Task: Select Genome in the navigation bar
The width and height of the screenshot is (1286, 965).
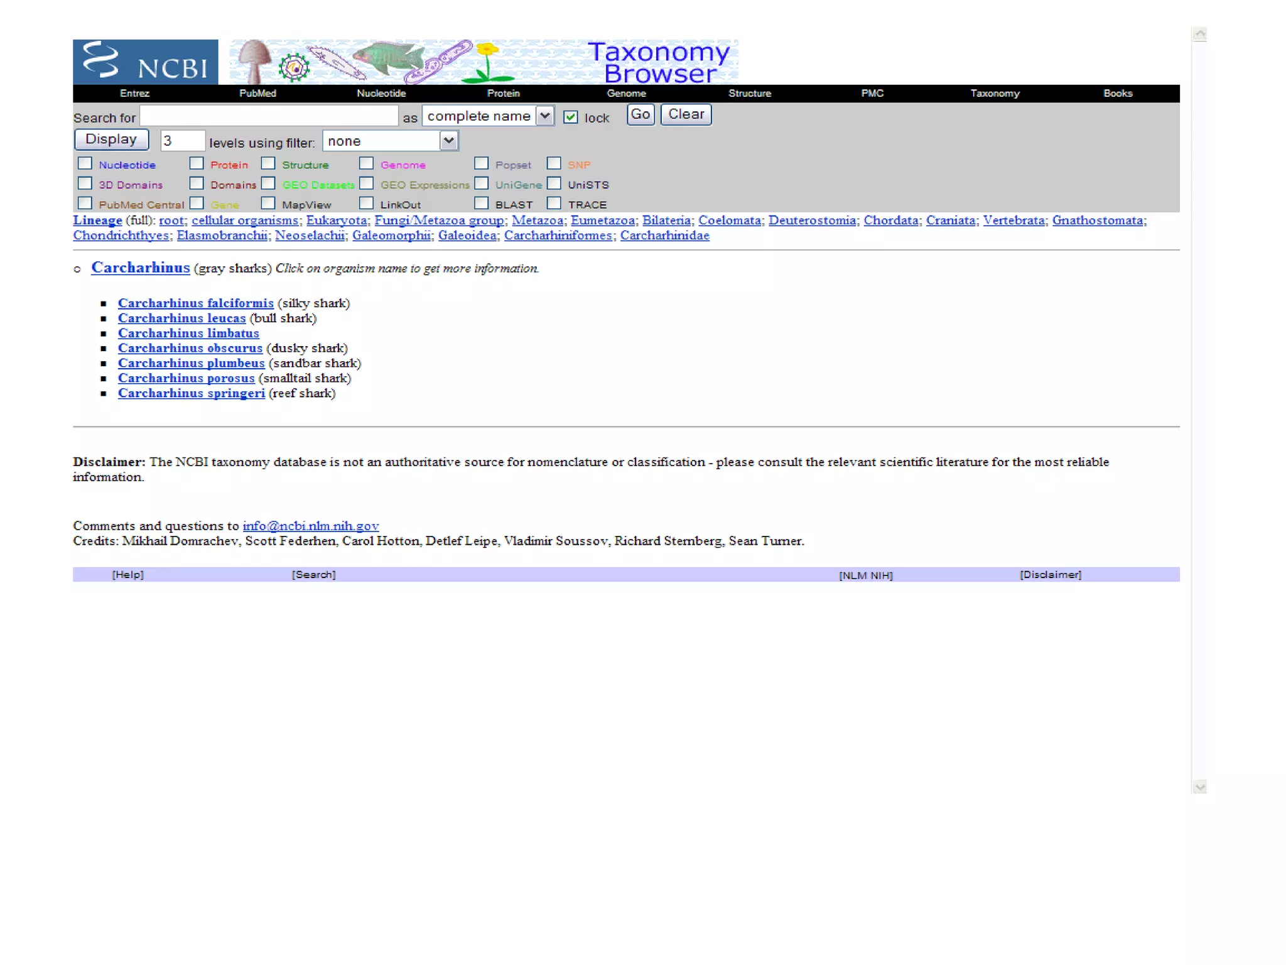Action: pyautogui.click(x=626, y=93)
